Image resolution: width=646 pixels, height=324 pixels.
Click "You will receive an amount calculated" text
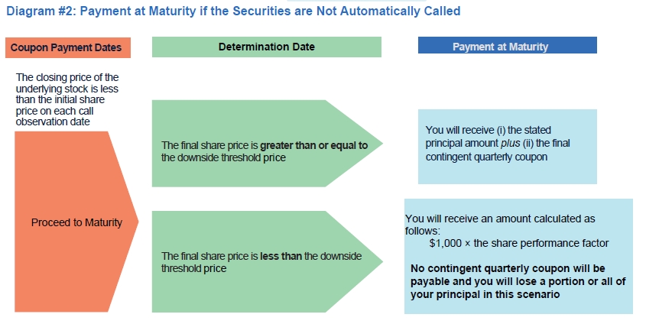499,219
